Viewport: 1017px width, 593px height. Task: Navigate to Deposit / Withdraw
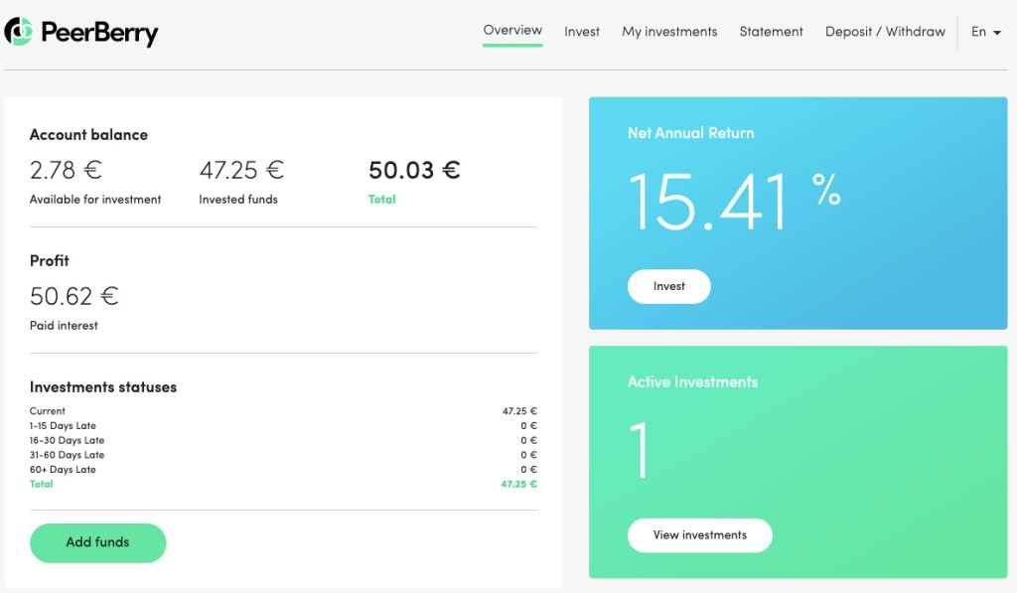point(884,31)
